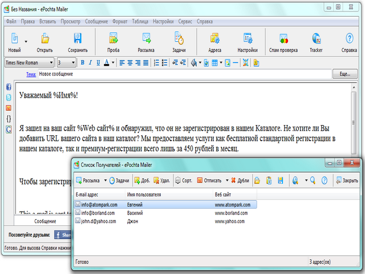This screenshot has width=365, height=274.
Task: Click the curly braces sidebar icon
Action: (x=9, y=119)
